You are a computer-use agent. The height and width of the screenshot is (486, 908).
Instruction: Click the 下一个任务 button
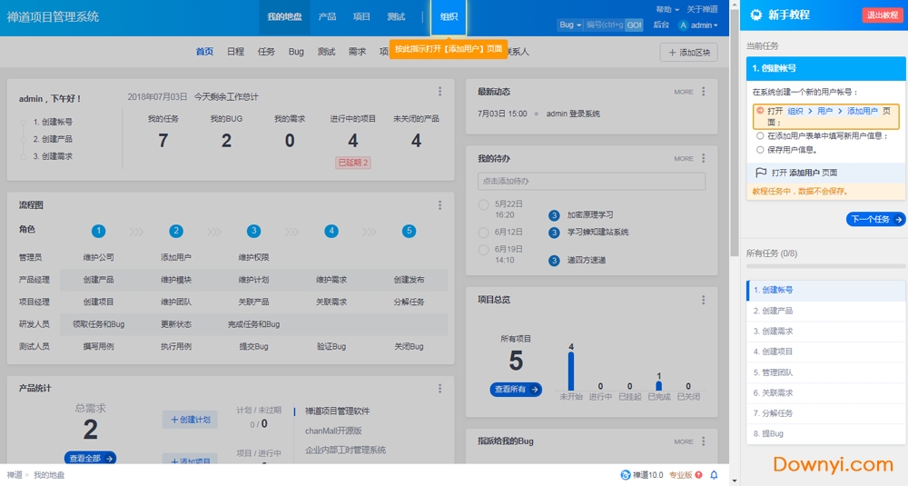875,220
